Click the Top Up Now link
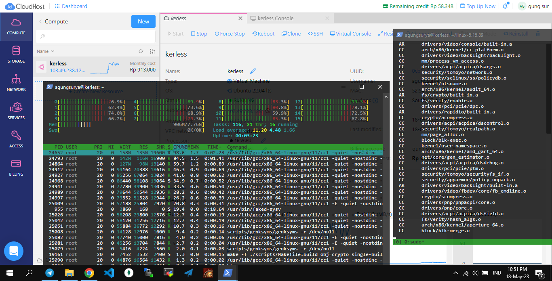Image resolution: width=552 pixels, height=281 pixels. pyautogui.click(x=480, y=6)
